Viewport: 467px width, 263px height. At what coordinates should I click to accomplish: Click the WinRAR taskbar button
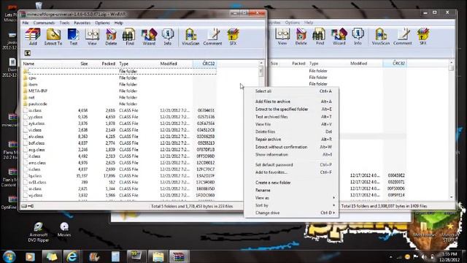click(179, 256)
